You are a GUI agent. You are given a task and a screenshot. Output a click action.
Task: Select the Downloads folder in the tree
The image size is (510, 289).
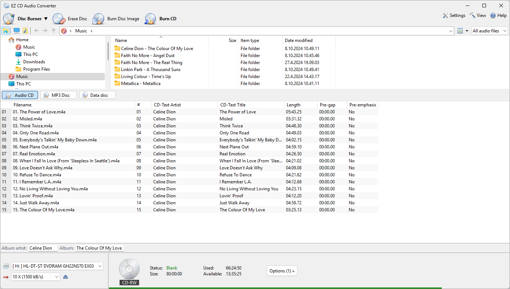click(x=34, y=62)
